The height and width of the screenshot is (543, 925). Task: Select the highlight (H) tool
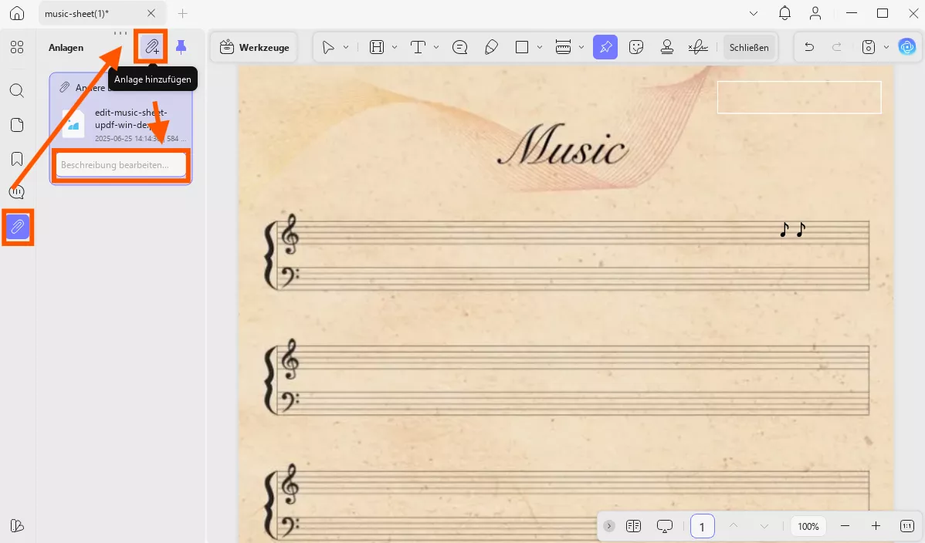376,47
